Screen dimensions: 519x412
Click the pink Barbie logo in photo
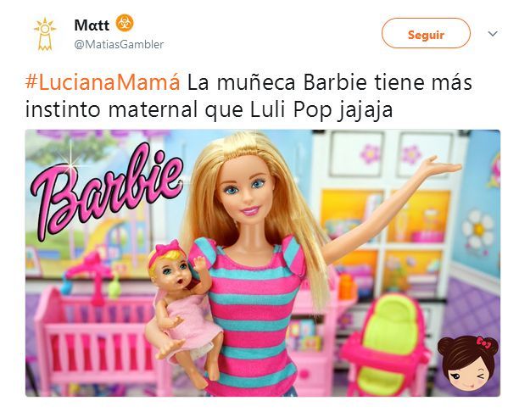106,192
